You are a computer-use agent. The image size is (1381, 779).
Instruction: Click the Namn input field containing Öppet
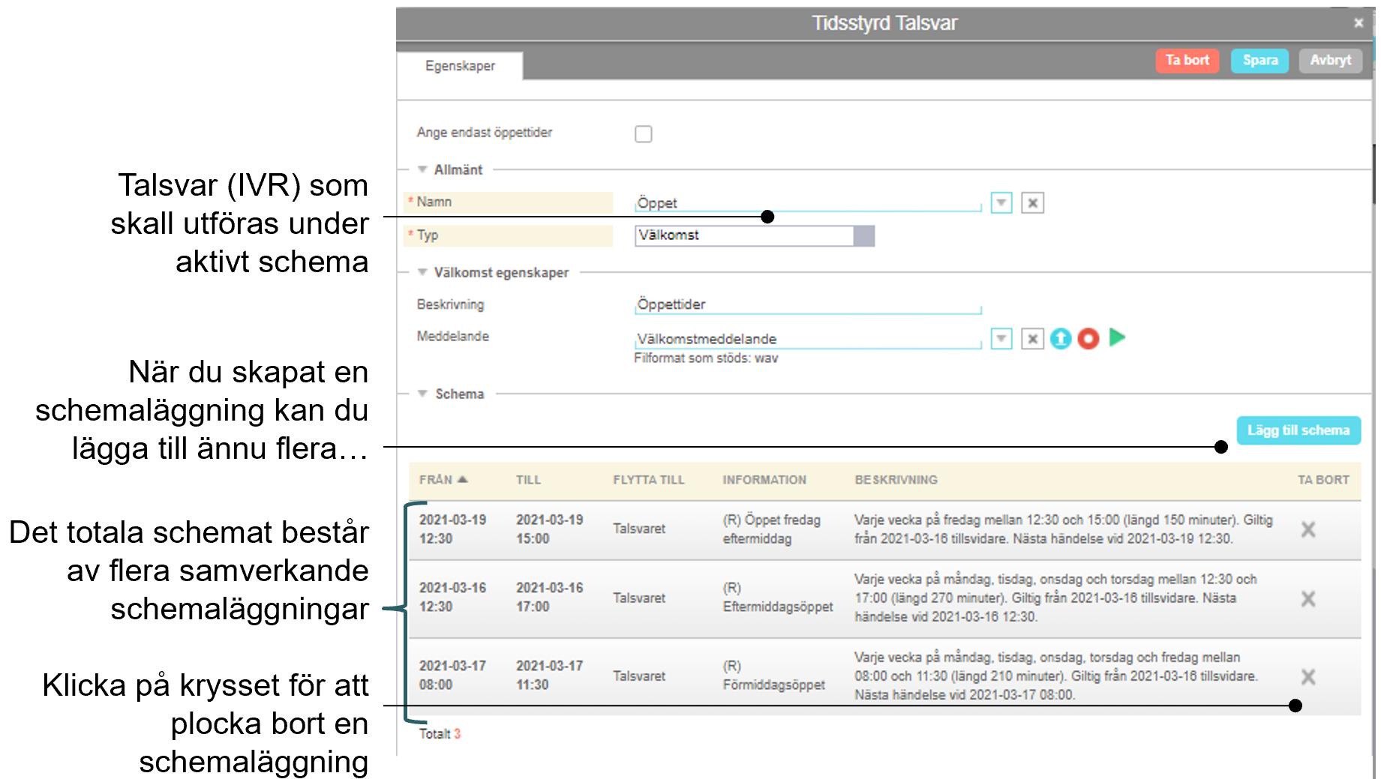click(808, 203)
